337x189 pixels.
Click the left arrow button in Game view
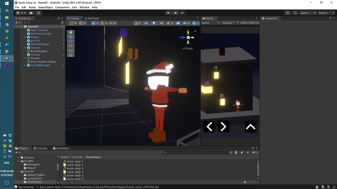pos(209,127)
